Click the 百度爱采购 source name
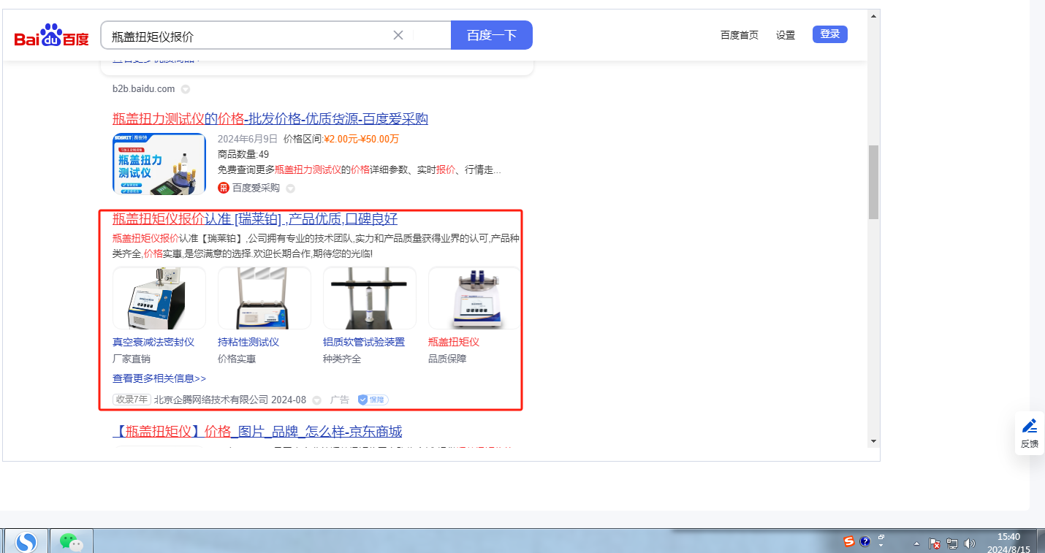 (x=256, y=188)
